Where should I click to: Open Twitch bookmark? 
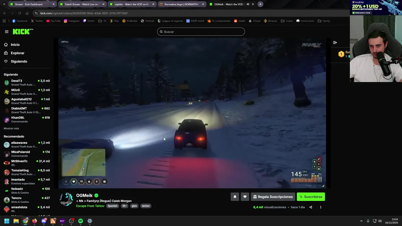(89, 21)
